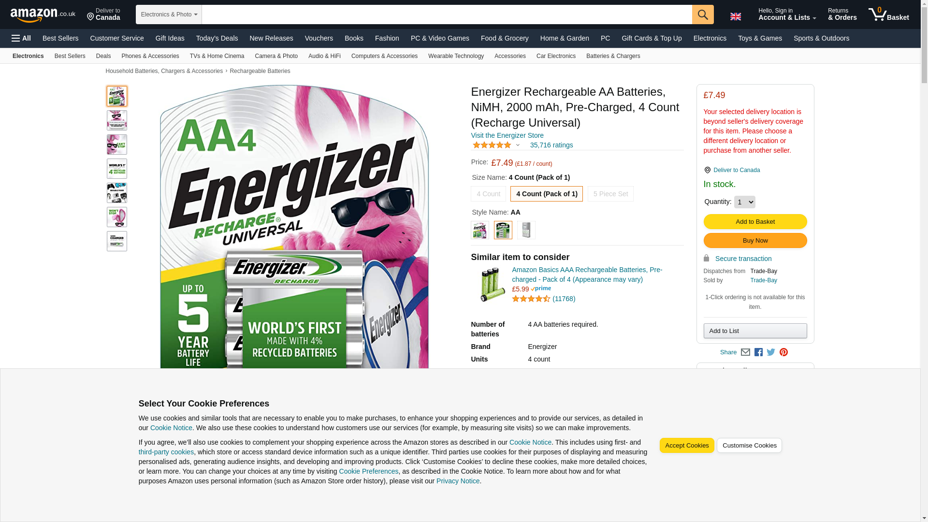Click the search input field
The image size is (928, 522).
pyautogui.click(x=447, y=14)
